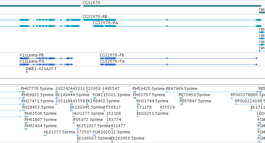Open the CG32676-PA protein label
The height and width of the screenshot is (143, 265).
(112, 61)
